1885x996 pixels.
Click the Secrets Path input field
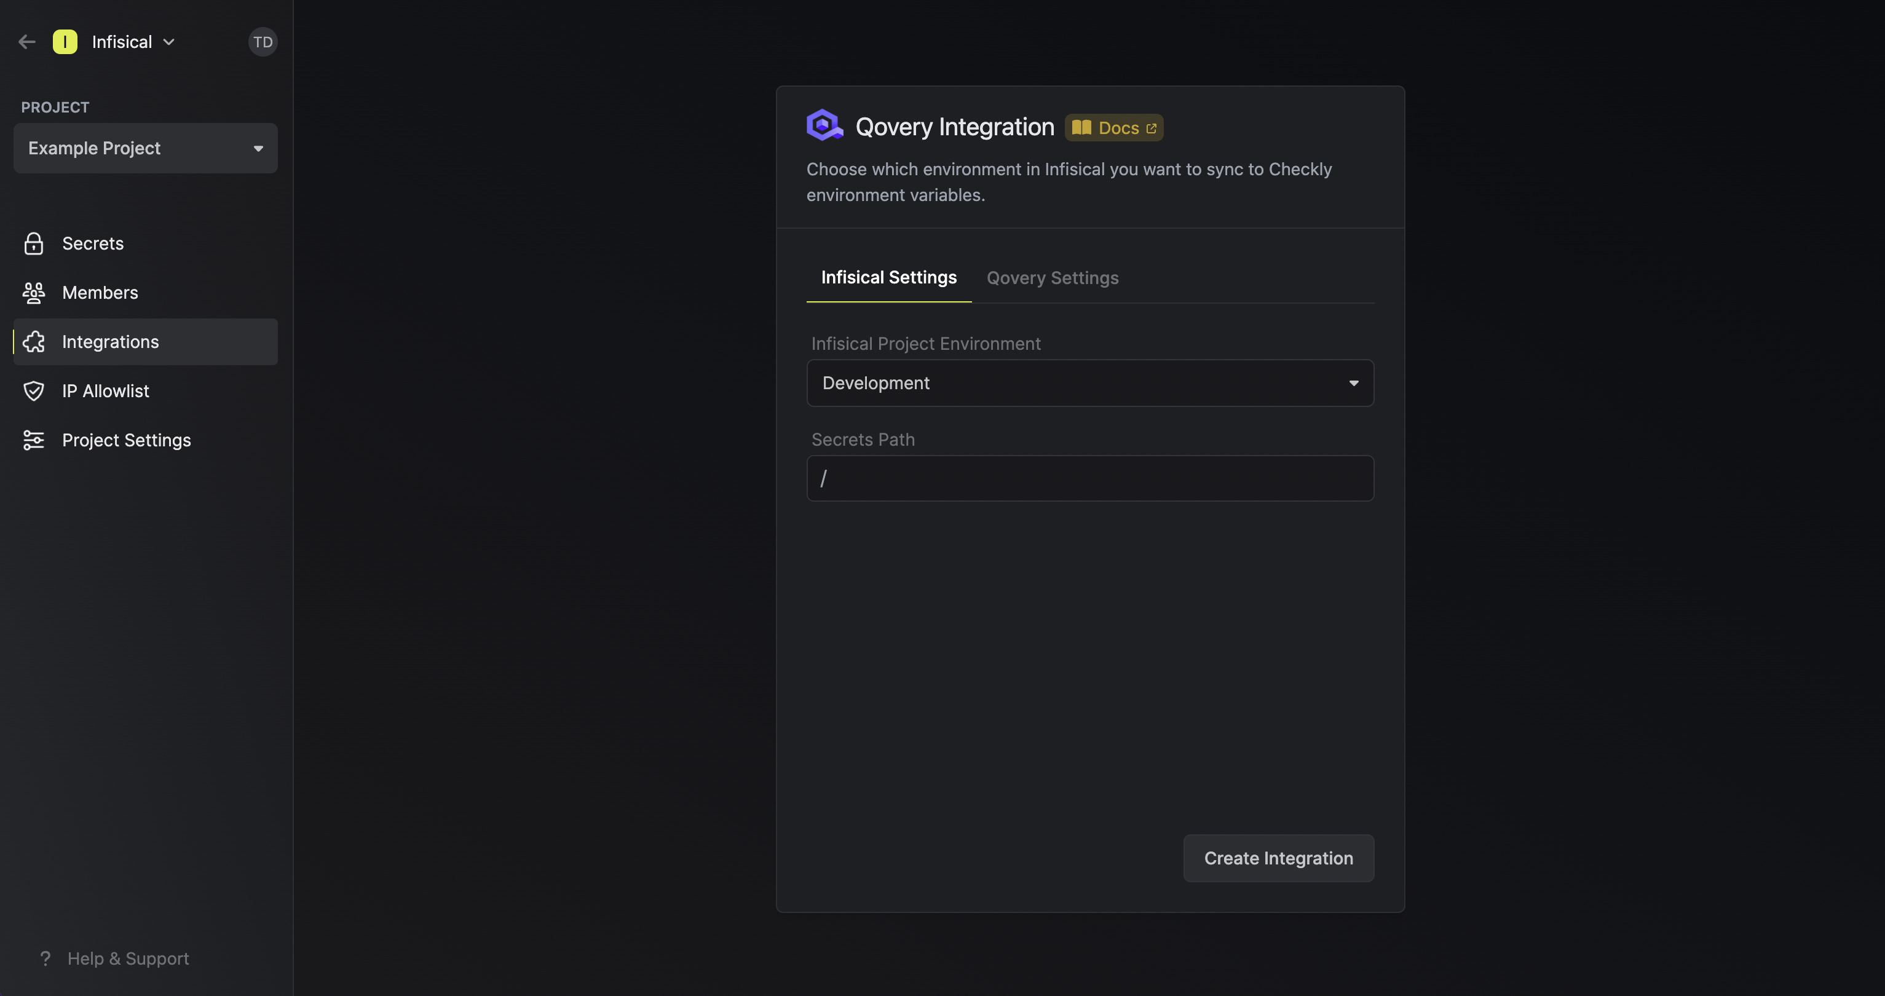pyautogui.click(x=1089, y=478)
